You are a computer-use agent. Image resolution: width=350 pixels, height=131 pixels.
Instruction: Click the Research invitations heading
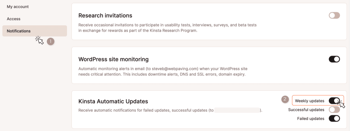pyautogui.click(x=105, y=15)
